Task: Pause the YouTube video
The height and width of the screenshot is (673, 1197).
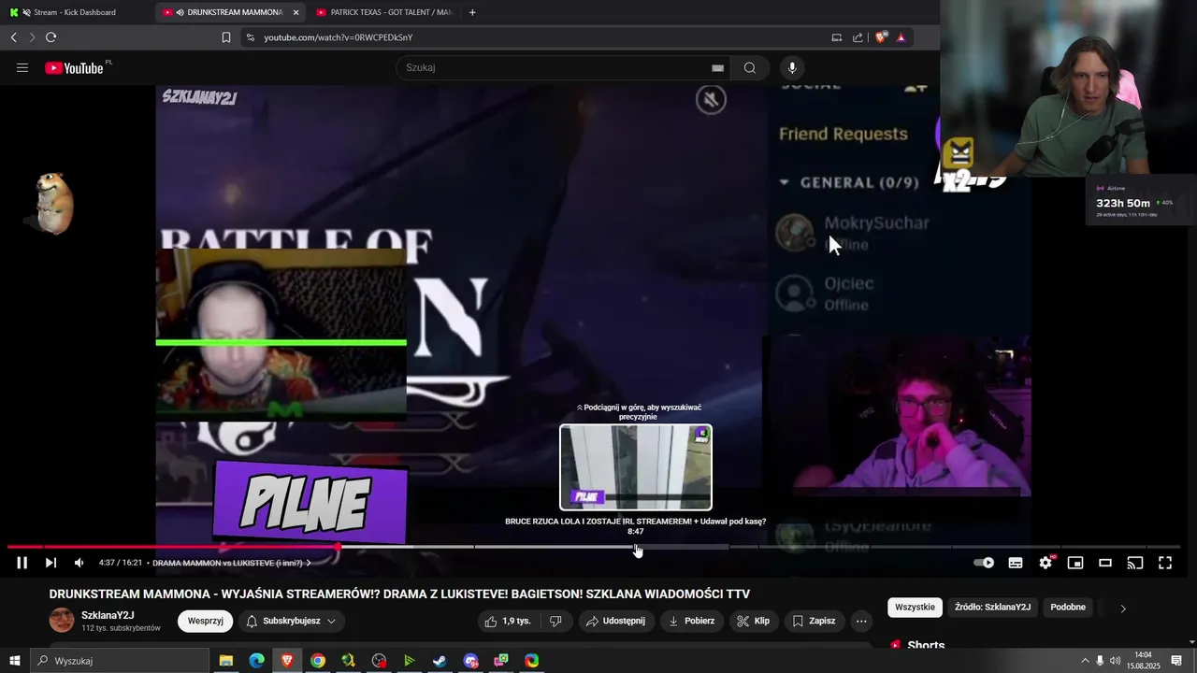Action: (x=22, y=563)
